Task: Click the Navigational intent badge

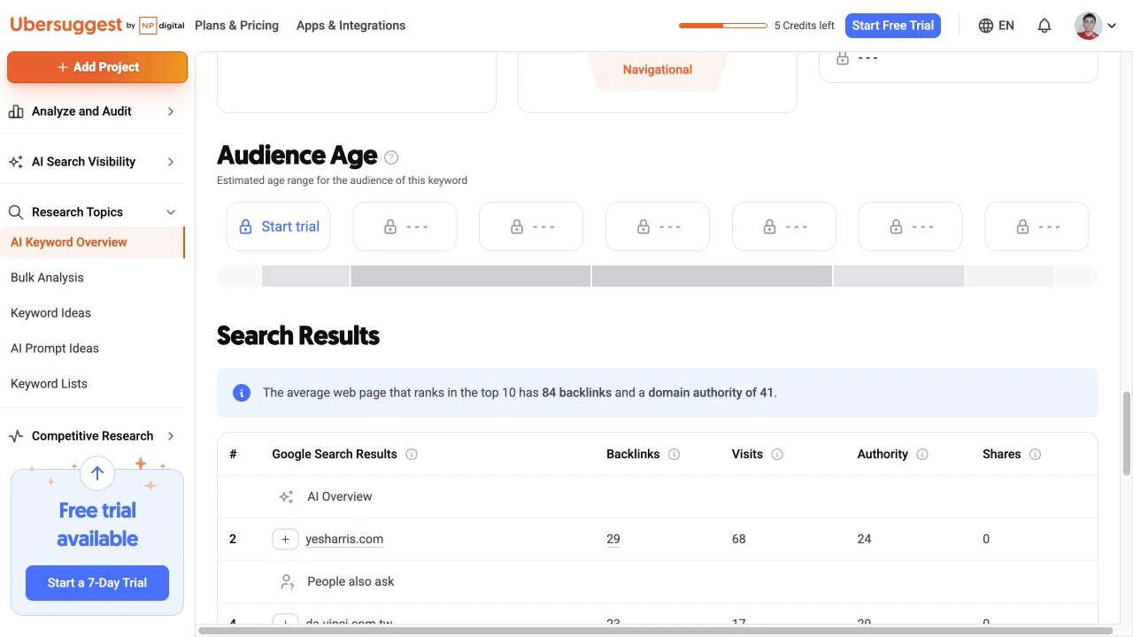Action: 658,70
